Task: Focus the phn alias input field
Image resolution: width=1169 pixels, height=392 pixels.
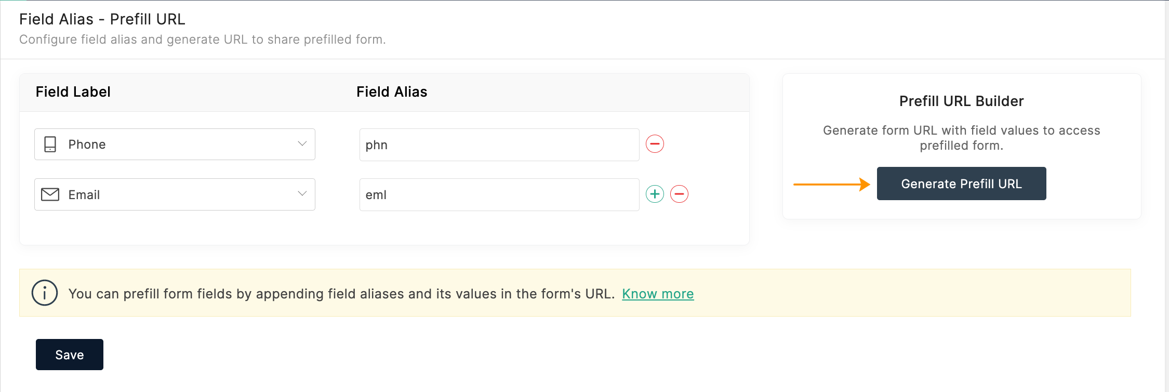Action: [499, 145]
